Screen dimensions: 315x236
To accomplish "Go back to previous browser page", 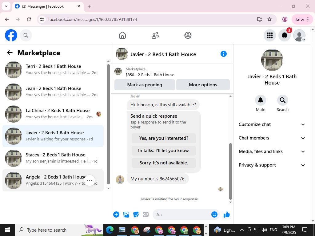I will pos(7,19).
